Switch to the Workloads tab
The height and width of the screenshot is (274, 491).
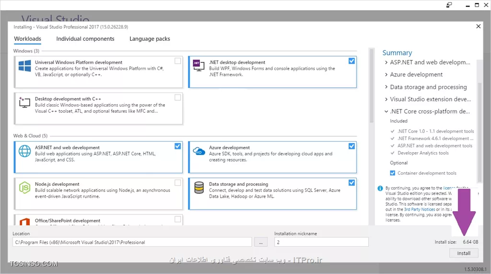point(27,39)
